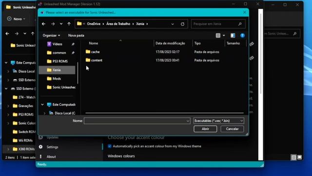Switch Explorer to large icons view
The width and height of the screenshot is (312, 176).
coord(300,157)
